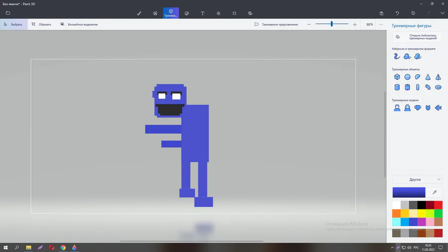Click the 98% zoom value field
Screen dimensions: 448x252
click(x=369, y=24)
